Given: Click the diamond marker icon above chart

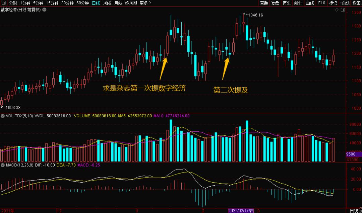Looking at the screenshot, I should (x=337, y=10).
